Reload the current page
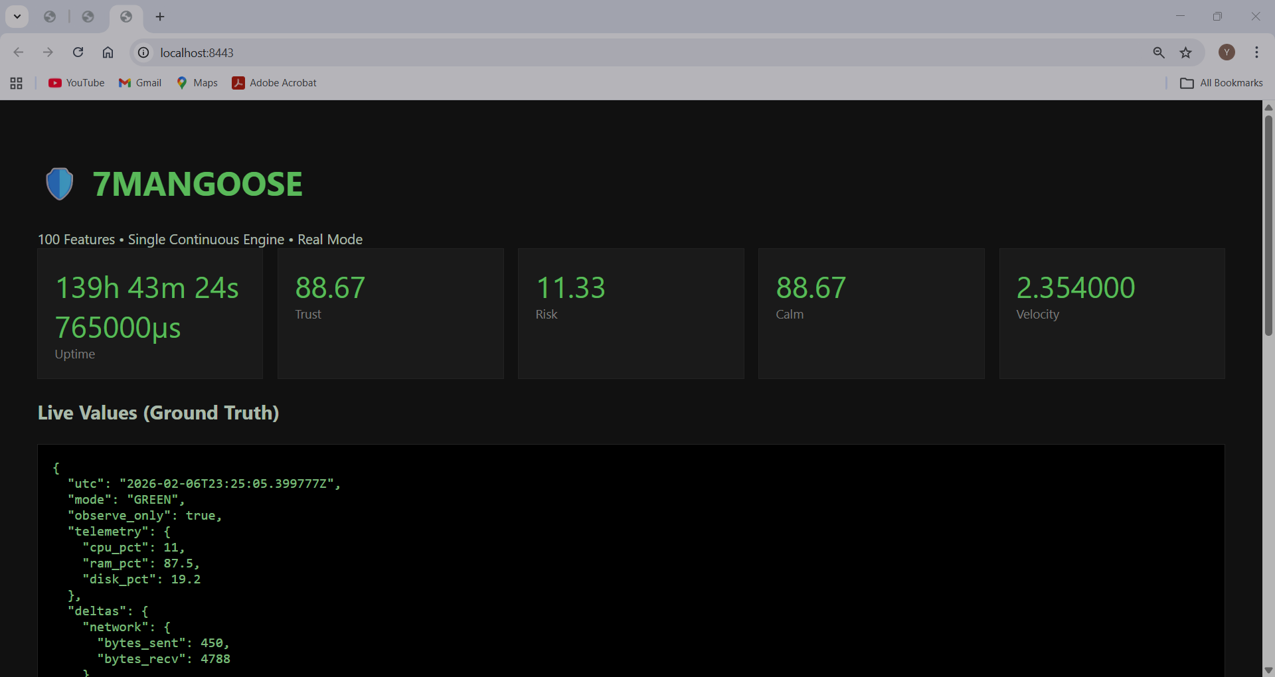 [x=78, y=52]
